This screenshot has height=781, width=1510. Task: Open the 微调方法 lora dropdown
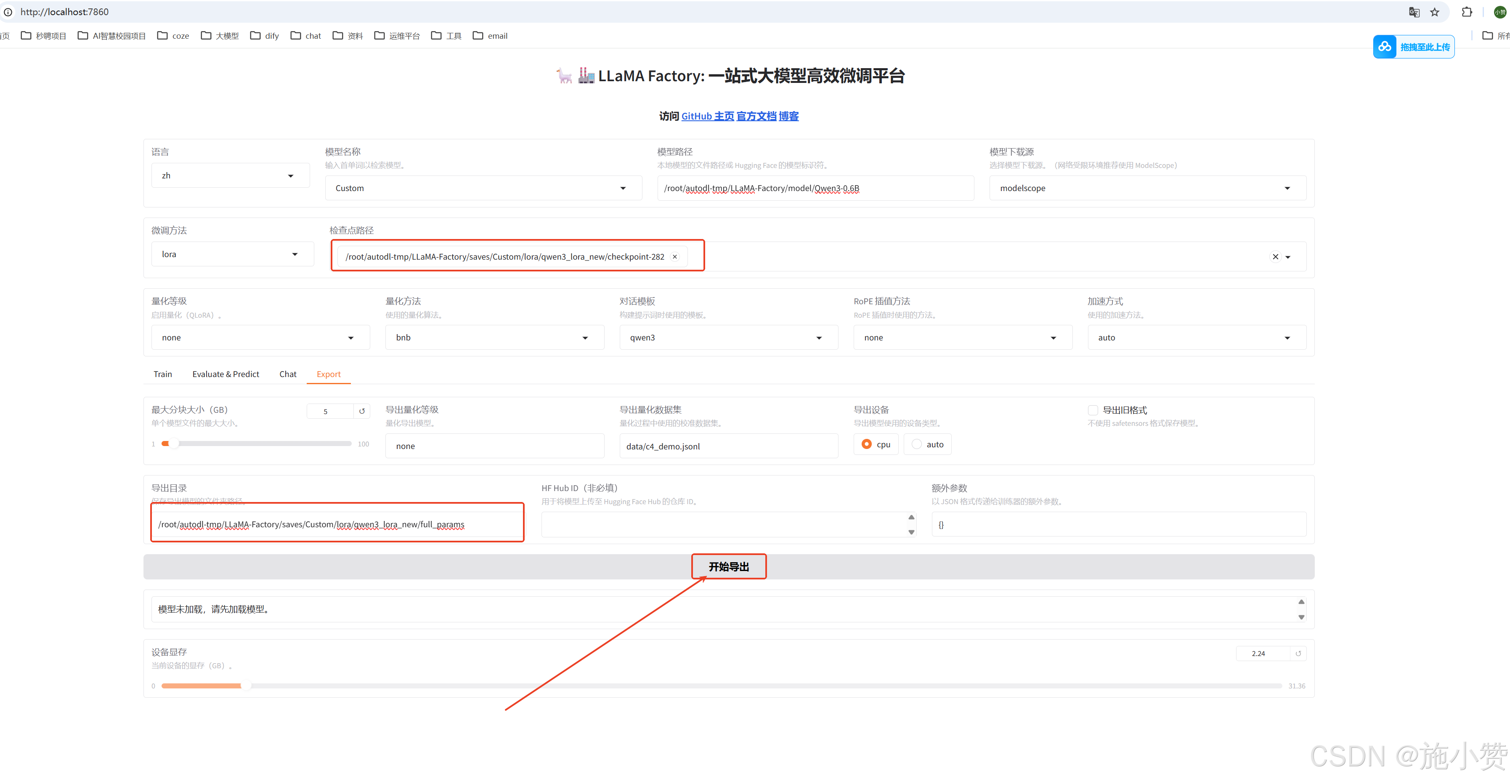pyautogui.click(x=233, y=254)
